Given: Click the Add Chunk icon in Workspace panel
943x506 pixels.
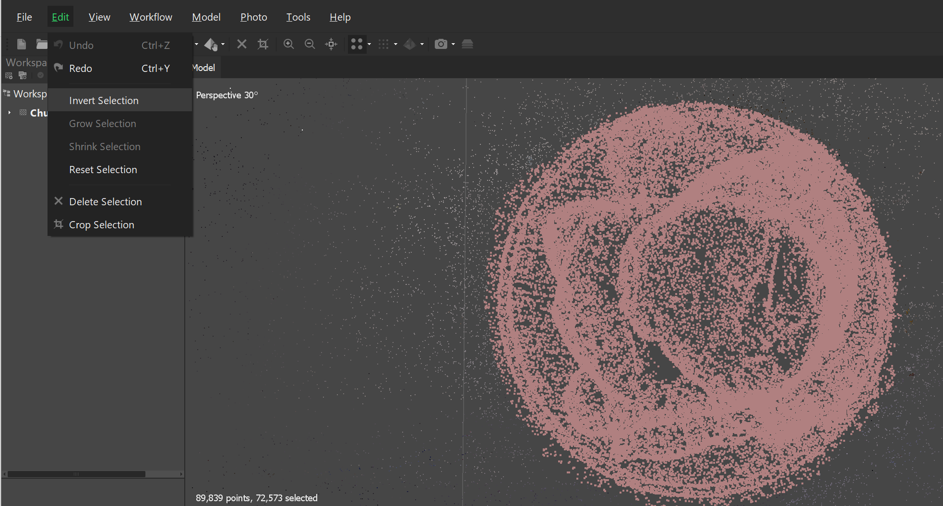Looking at the screenshot, I should 9,75.
